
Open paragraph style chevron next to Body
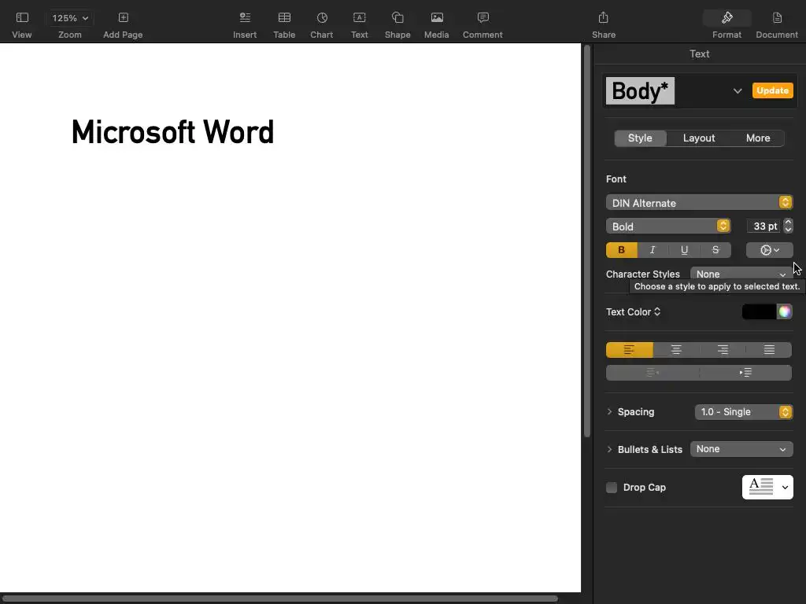pyautogui.click(x=737, y=91)
